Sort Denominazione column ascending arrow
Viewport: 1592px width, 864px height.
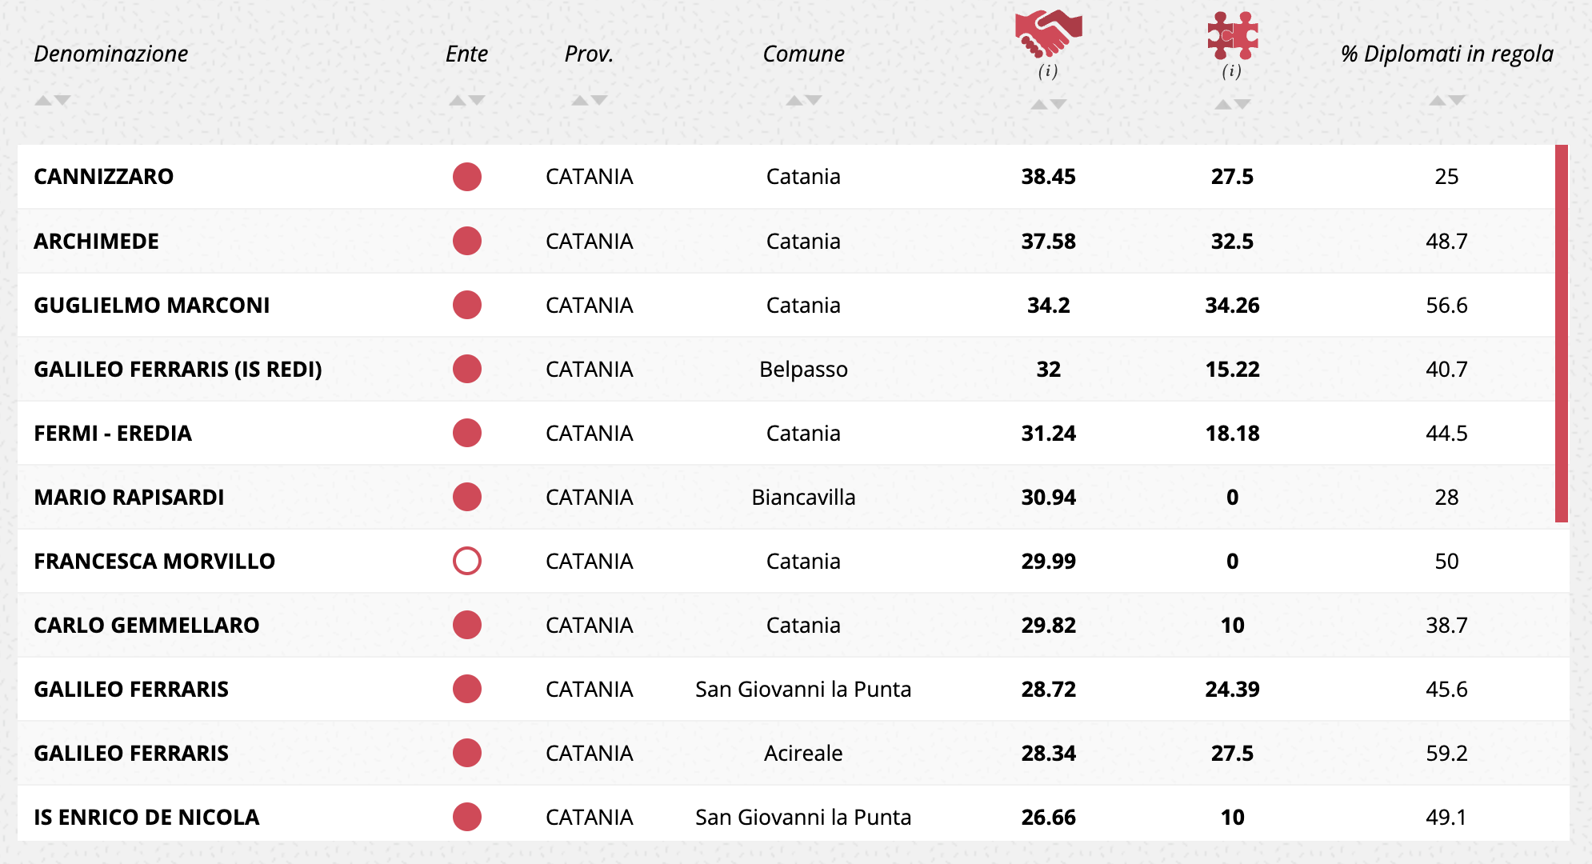point(43,101)
